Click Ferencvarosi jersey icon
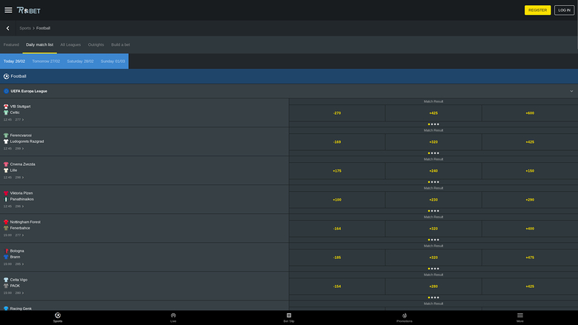The width and height of the screenshot is (578, 325). (6, 135)
